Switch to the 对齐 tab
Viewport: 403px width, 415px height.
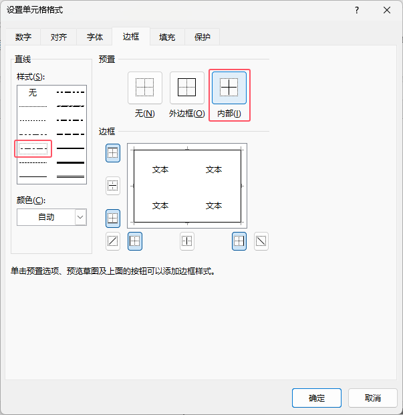(59, 37)
